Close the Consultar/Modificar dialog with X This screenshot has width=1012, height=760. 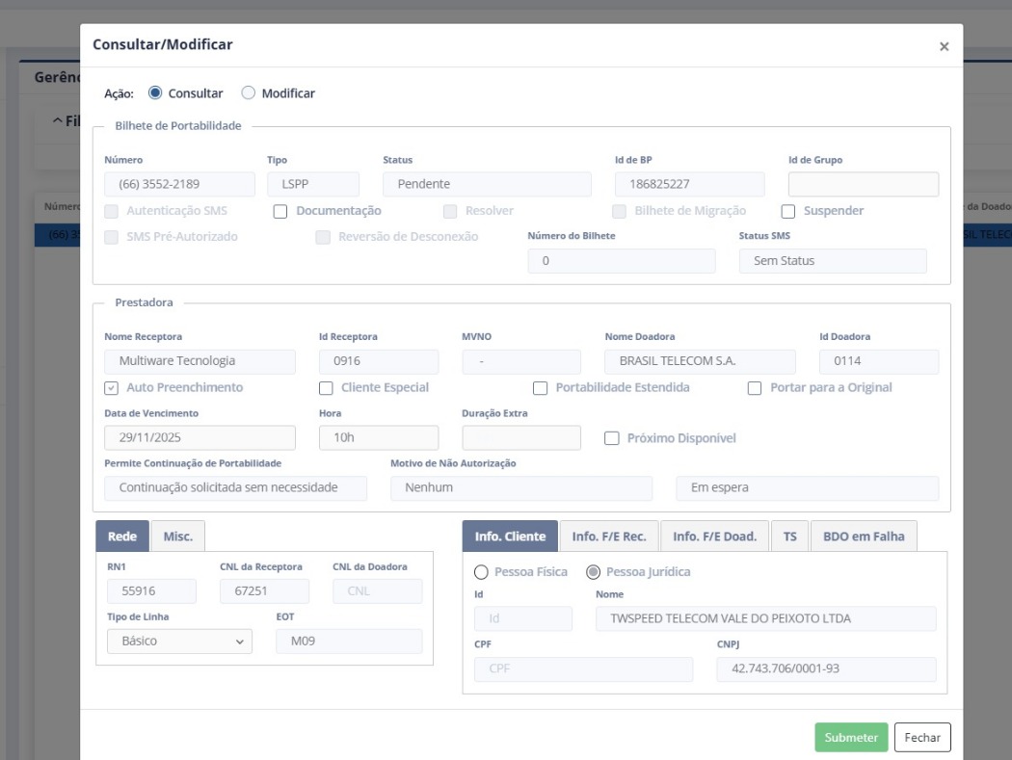(x=944, y=46)
